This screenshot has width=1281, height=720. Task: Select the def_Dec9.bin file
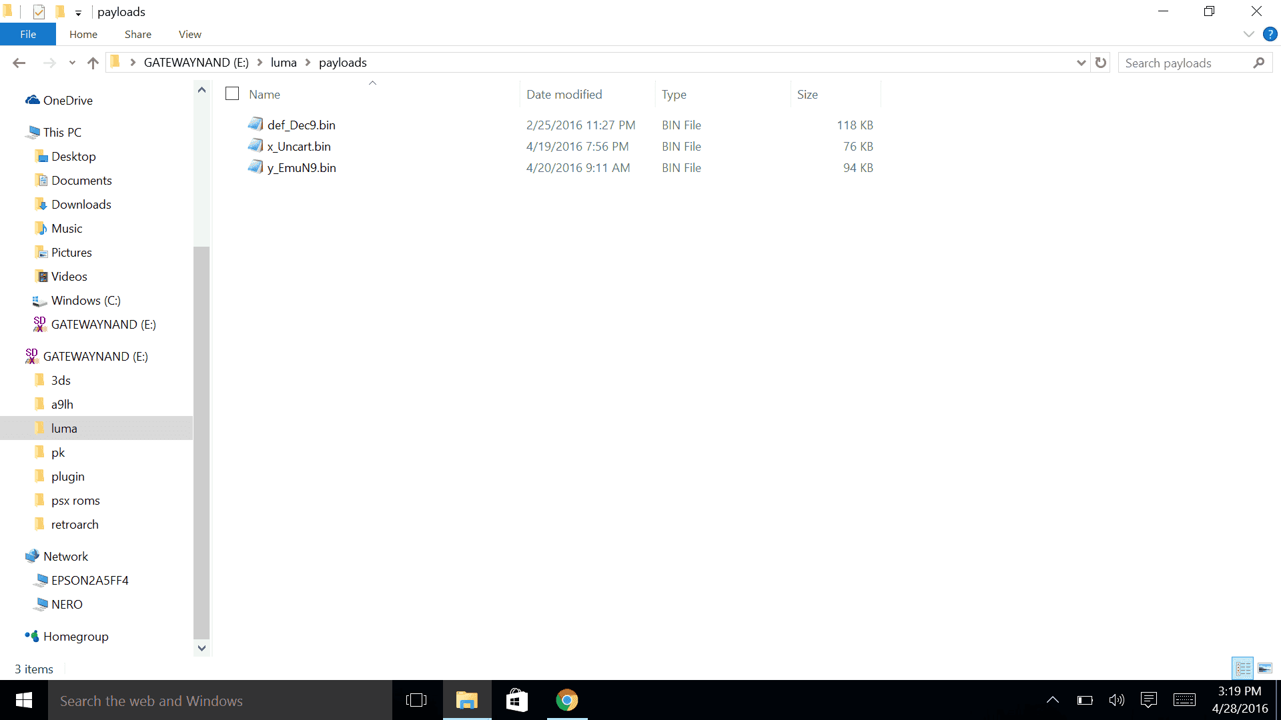click(x=302, y=125)
